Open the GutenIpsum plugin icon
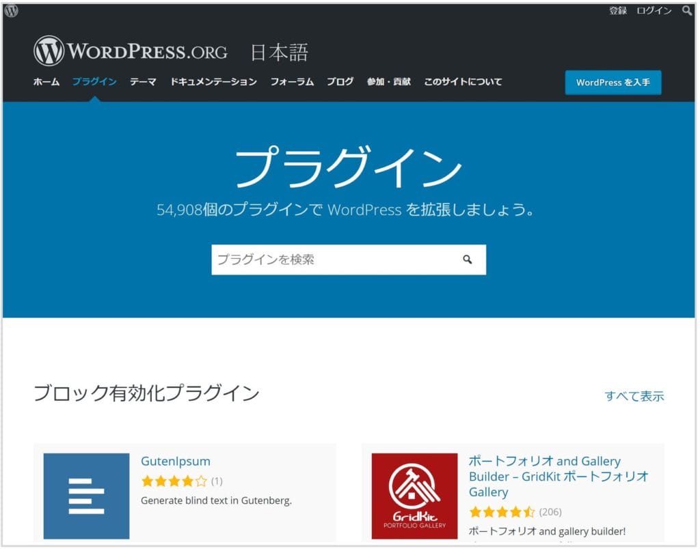 pyautogui.click(x=87, y=496)
